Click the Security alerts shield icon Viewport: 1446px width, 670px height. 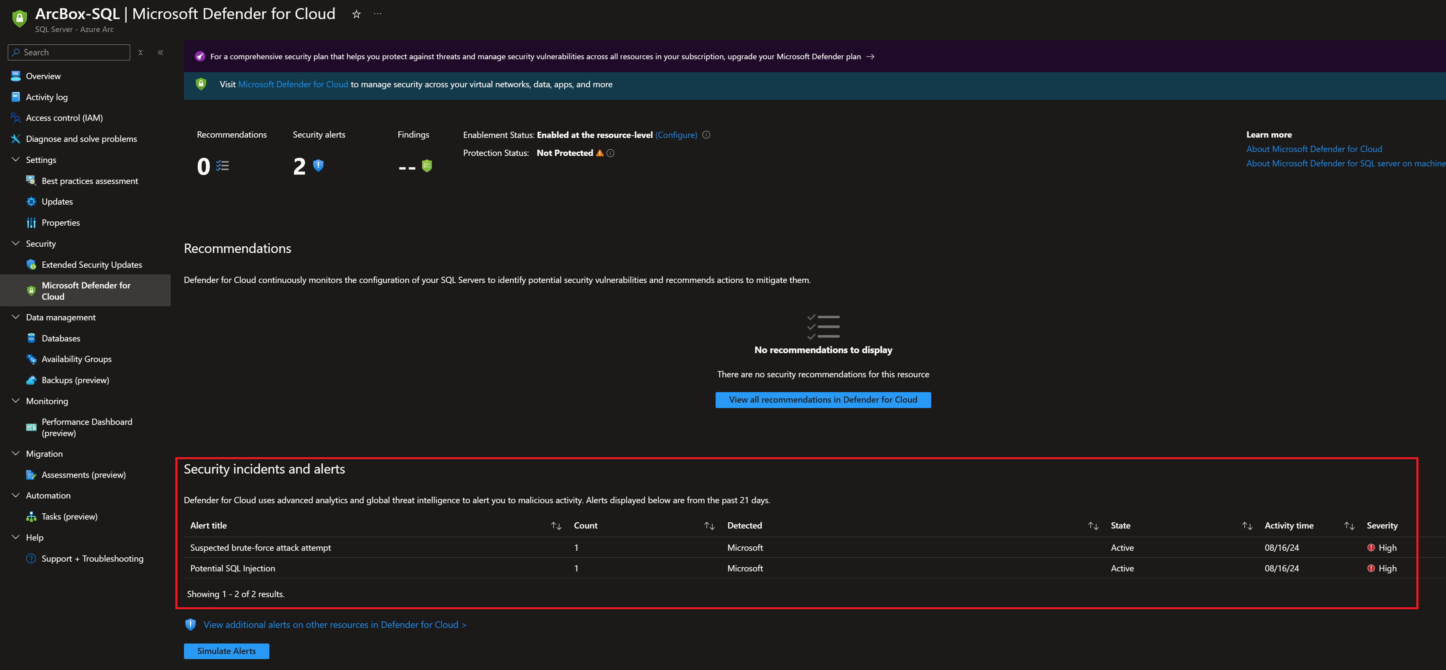318,166
